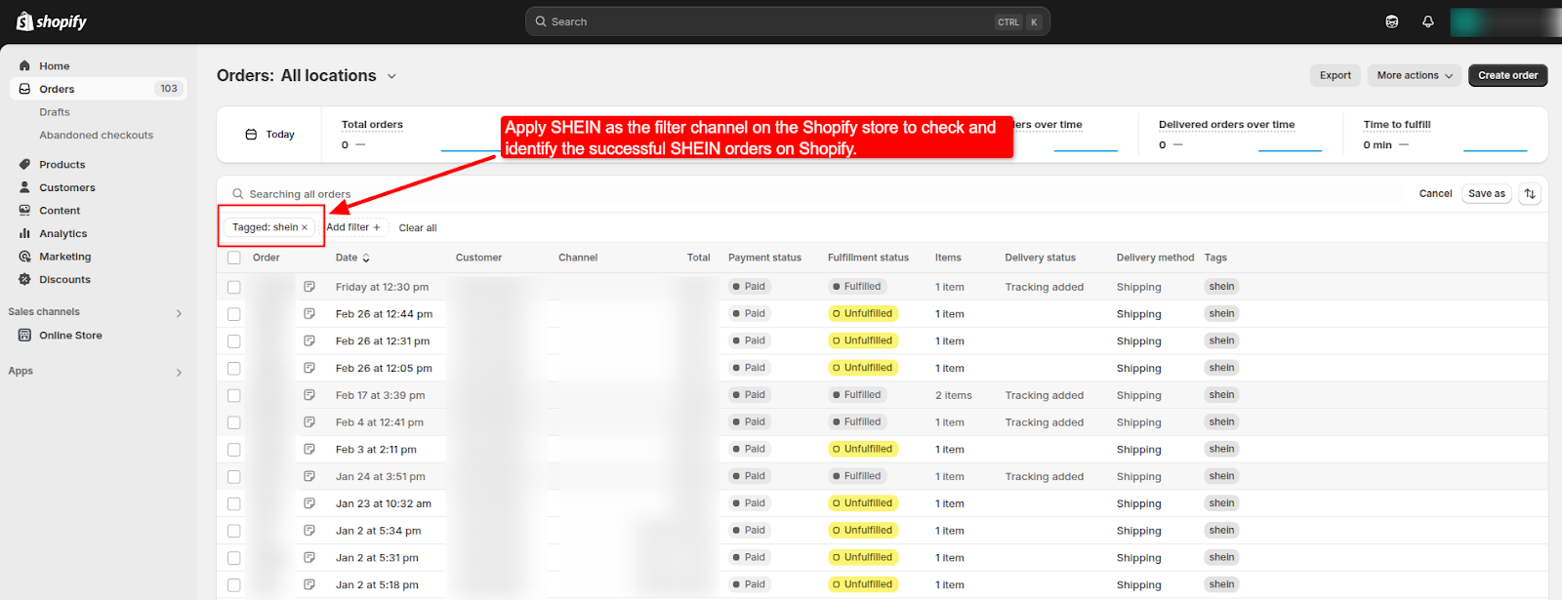Click the Shopify logo
The image size is (1562, 600).
[52, 21]
